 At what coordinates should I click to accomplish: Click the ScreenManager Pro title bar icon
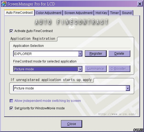click(4, 4)
